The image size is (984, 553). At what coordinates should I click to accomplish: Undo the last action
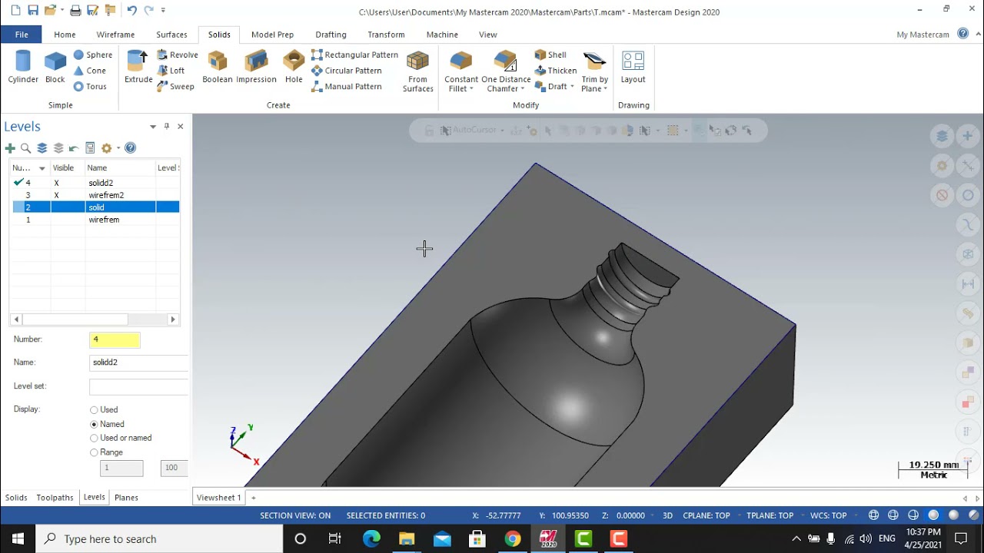pos(131,11)
